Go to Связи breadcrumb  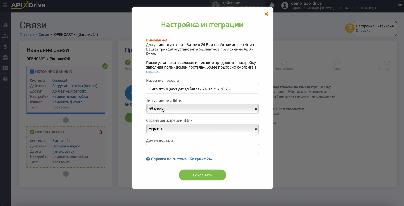click(44, 34)
